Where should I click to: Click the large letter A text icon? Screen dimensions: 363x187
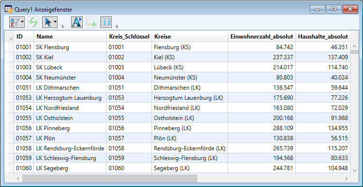77,22
